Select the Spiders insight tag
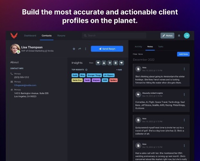The width and height of the screenshot is (200, 161). pyautogui.click(x=113, y=80)
